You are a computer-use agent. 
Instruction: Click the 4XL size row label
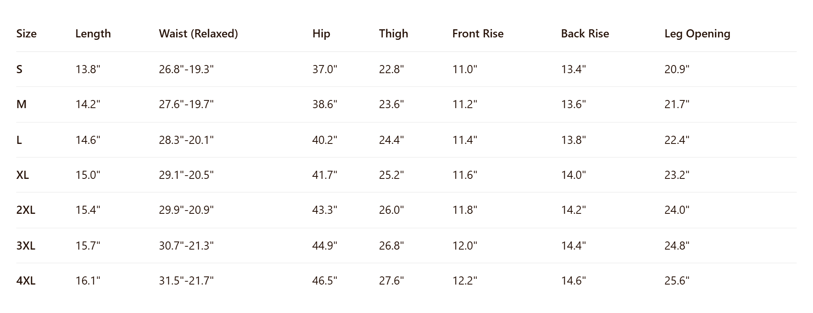pyautogui.click(x=26, y=281)
